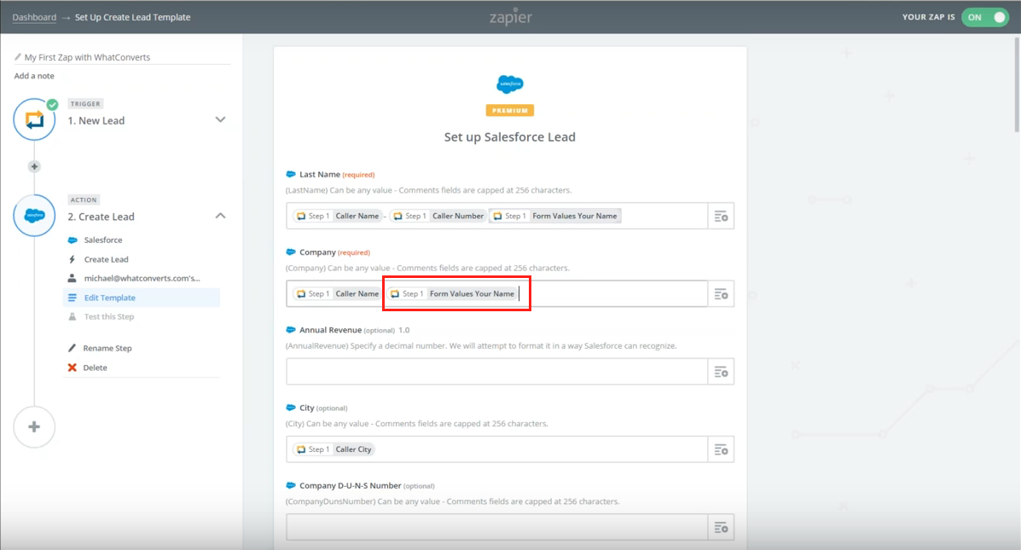Click the Premium badge
Screen dimensions: 1021x550
point(510,111)
